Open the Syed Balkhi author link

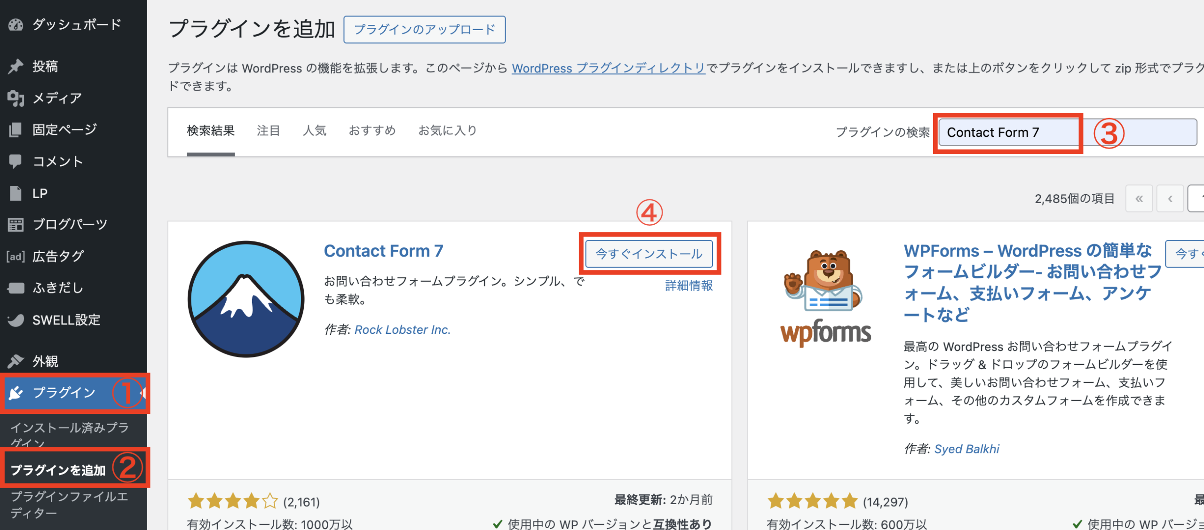point(967,449)
